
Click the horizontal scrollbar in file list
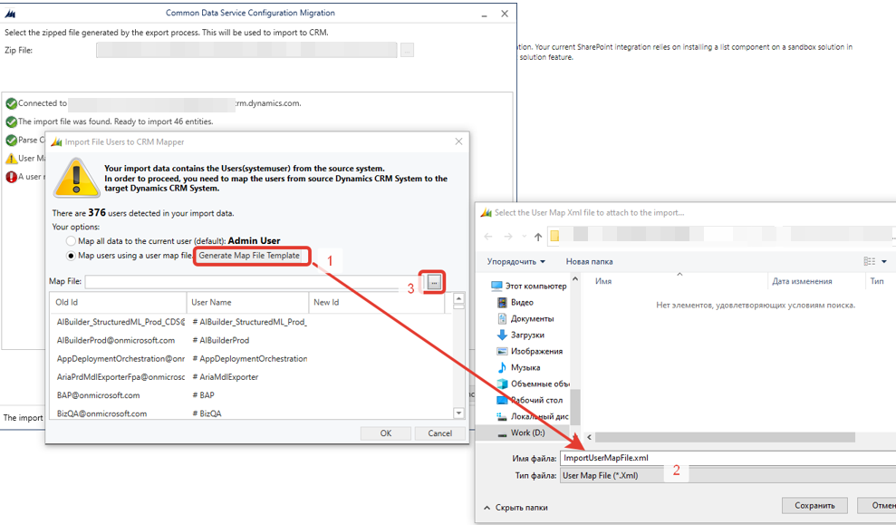(725, 437)
